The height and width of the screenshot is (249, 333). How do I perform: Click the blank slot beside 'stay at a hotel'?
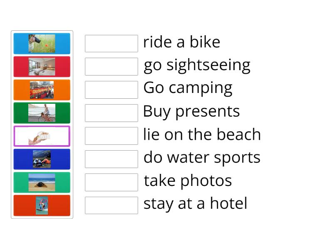tap(111, 205)
